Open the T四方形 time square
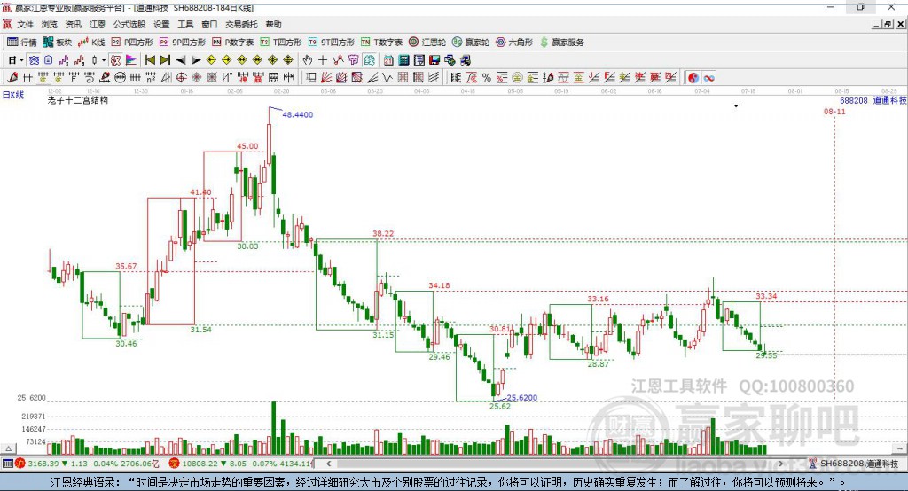The image size is (908, 491). [x=281, y=43]
